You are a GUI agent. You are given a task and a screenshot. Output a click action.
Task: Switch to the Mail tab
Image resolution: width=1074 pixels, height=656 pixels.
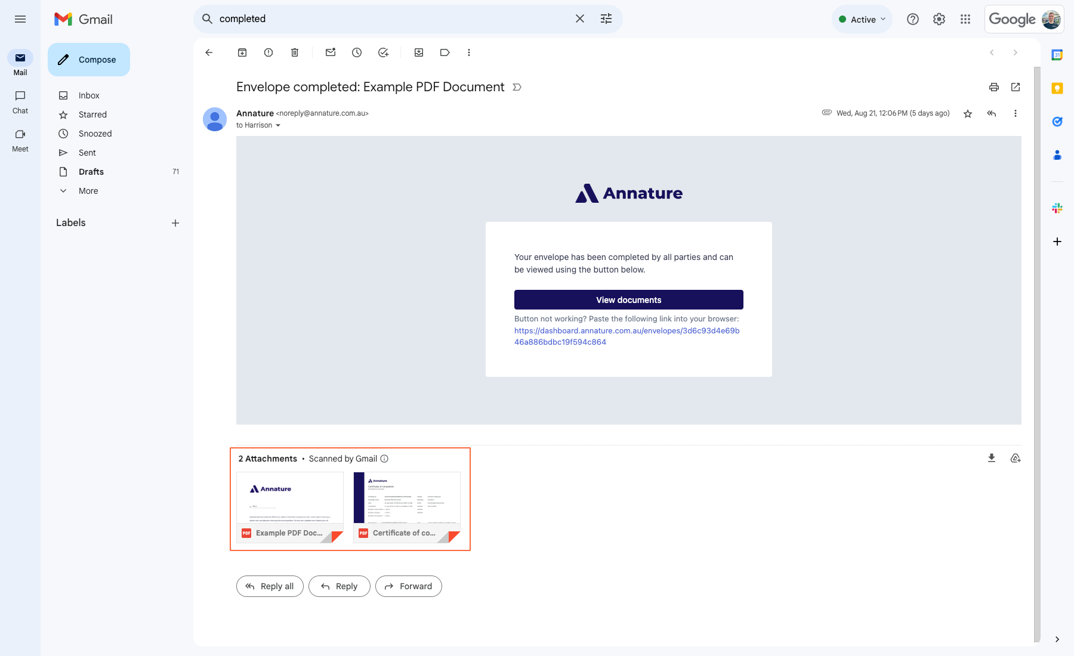click(20, 63)
